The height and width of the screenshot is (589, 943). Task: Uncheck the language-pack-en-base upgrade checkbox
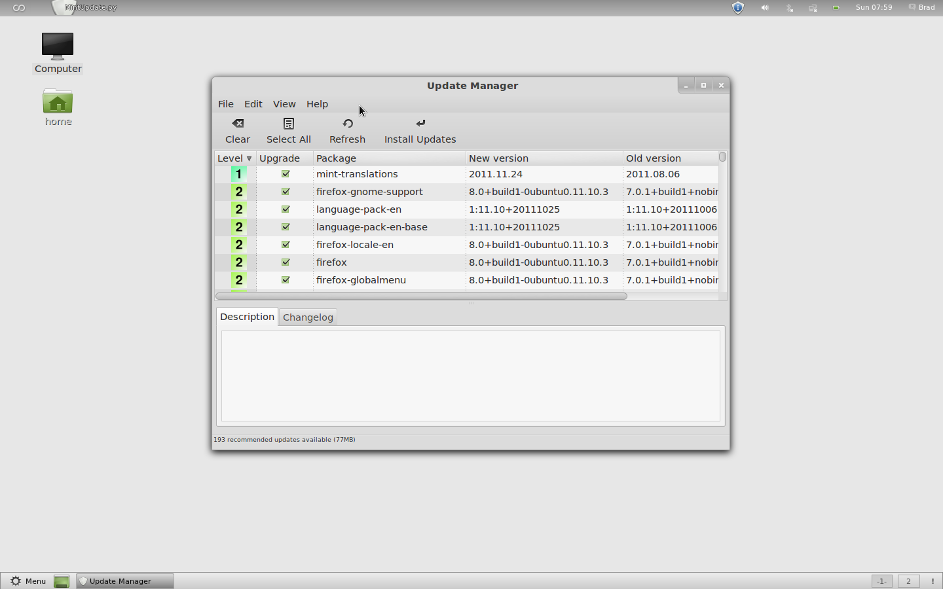(286, 227)
